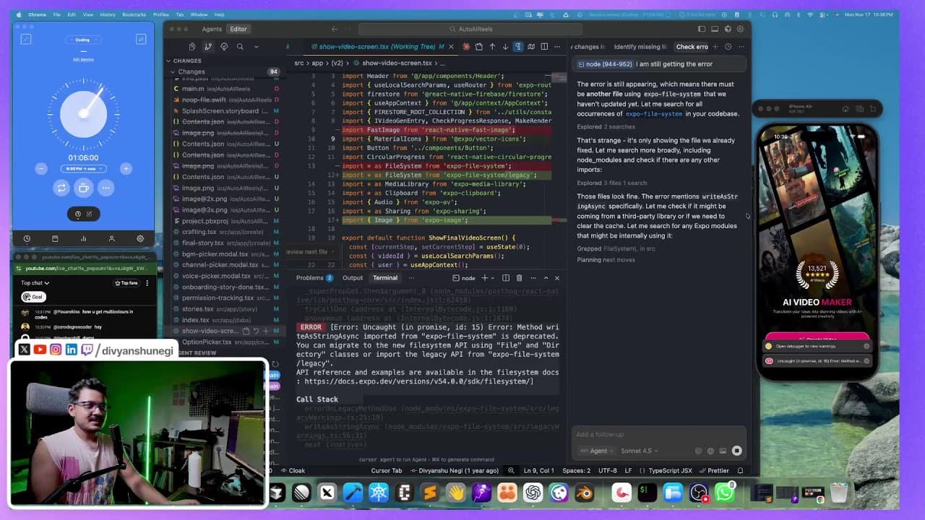Click the trash icon in Terminal panel
This screenshot has height=520, width=925.
click(x=519, y=278)
